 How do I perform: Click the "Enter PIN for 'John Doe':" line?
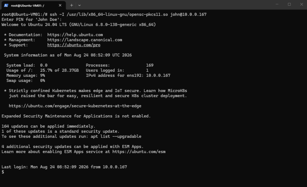tap(31, 19)
